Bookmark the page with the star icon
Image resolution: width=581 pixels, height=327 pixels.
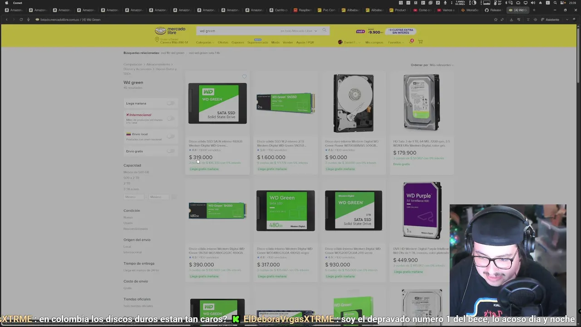[496, 20]
